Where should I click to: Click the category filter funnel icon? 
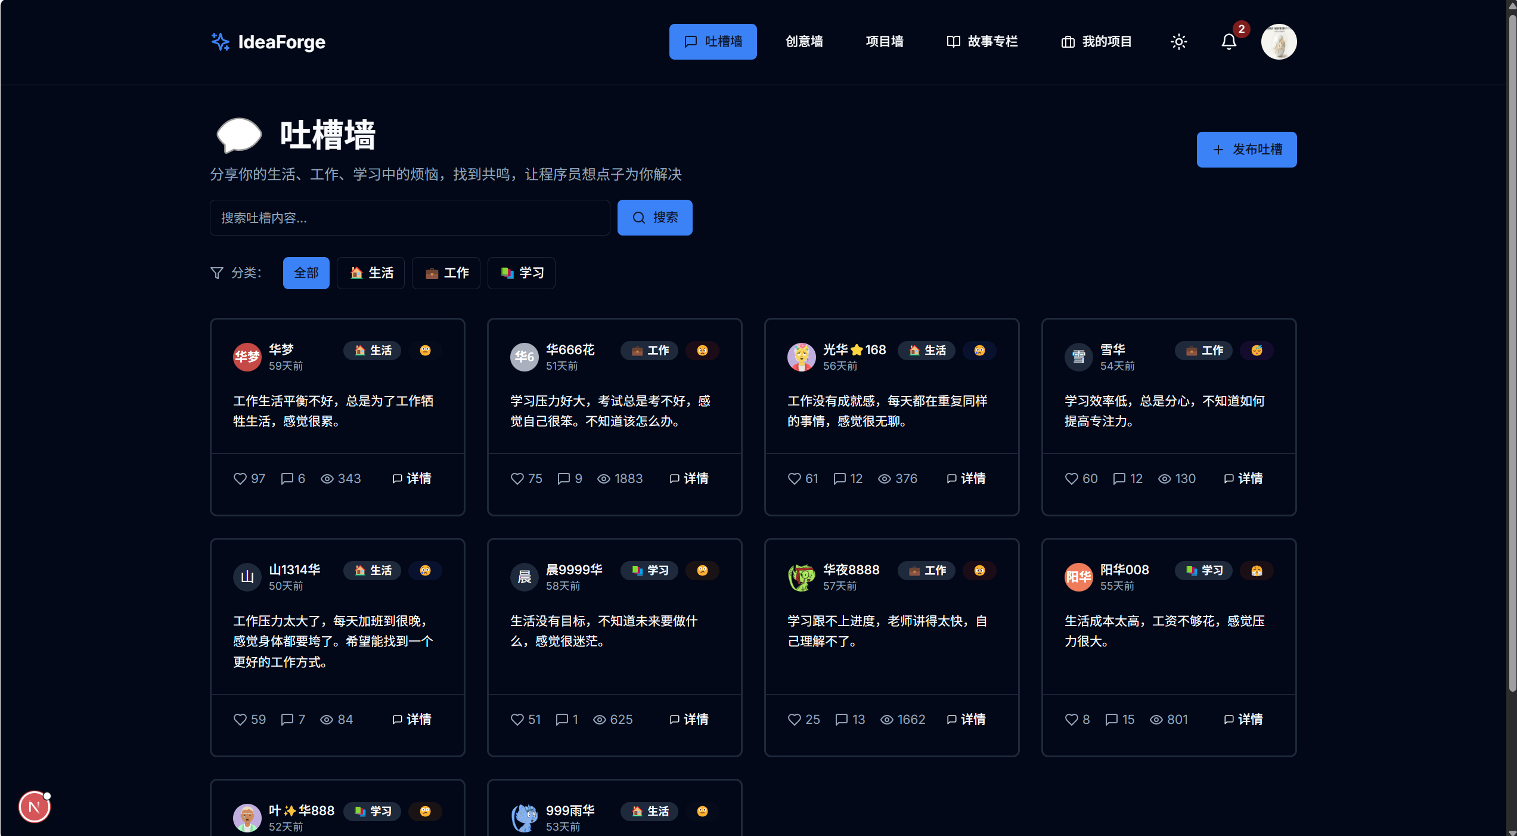pos(217,273)
